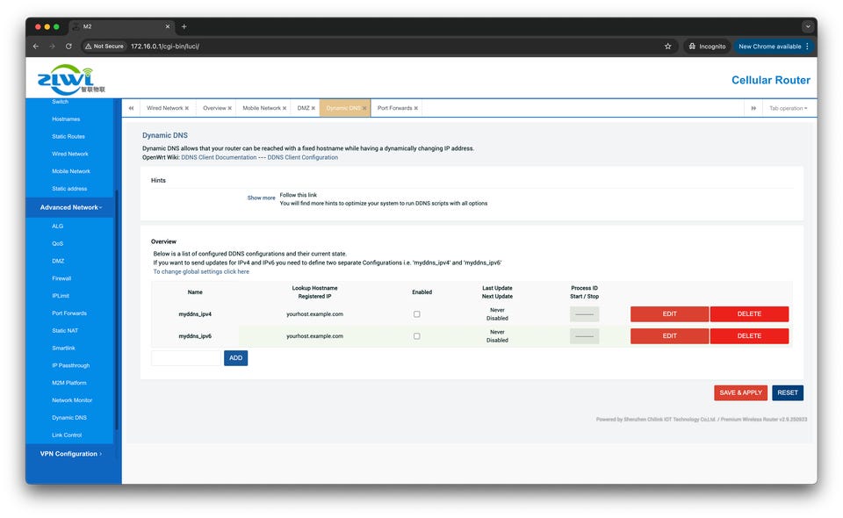Click 'To change global settings click here'

point(201,272)
